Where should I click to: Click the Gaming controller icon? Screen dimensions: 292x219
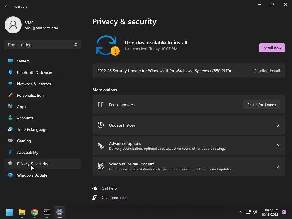10,141
